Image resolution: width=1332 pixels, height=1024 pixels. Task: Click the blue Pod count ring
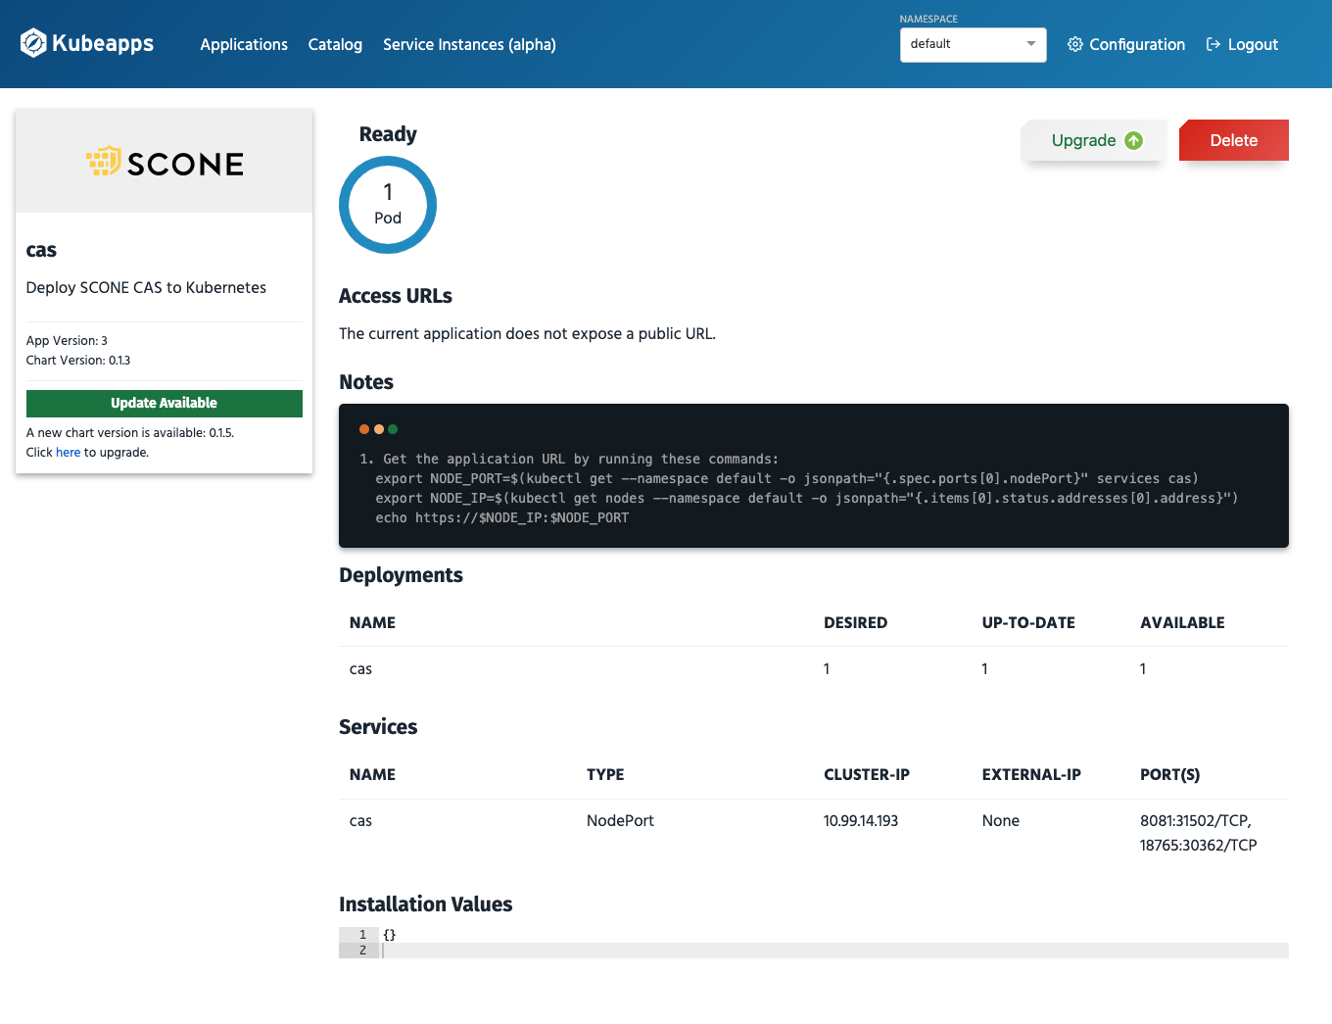click(388, 205)
